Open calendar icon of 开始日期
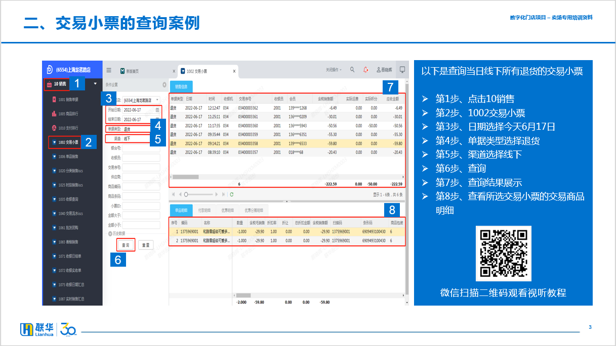616x346 pixels. [x=157, y=110]
